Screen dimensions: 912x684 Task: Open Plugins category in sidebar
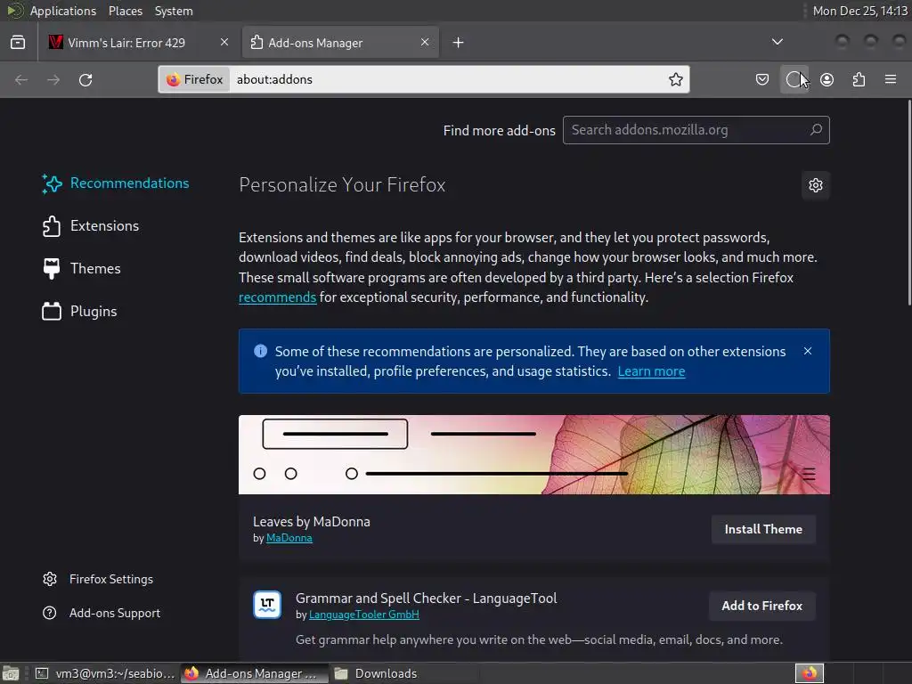(x=79, y=311)
